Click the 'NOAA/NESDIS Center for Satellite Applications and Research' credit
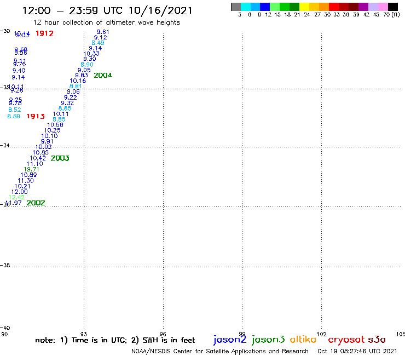405x356 pixels. (220, 351)
